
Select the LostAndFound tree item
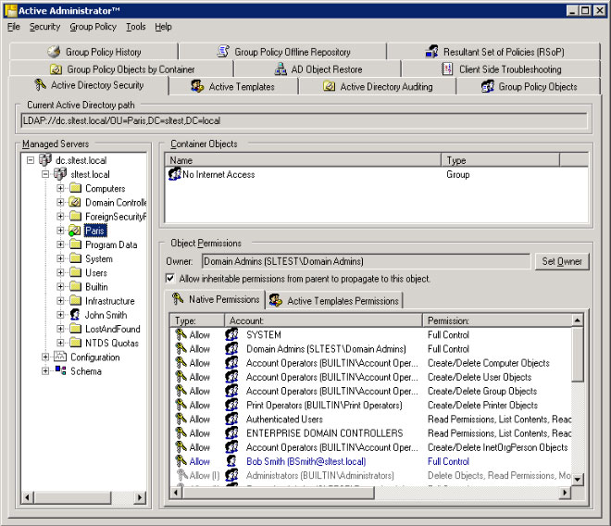coord(113,329)
